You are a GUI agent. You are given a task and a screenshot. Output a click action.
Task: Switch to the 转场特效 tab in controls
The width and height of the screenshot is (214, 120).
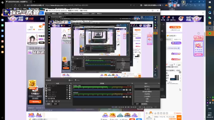[x=144, y=104]
